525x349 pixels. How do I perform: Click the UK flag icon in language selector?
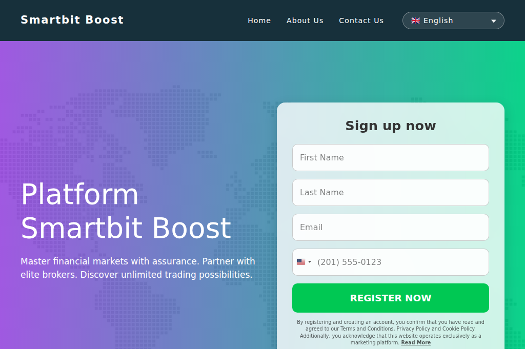coord(415,20)
